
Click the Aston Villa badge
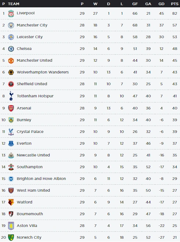tap(11, 226)
